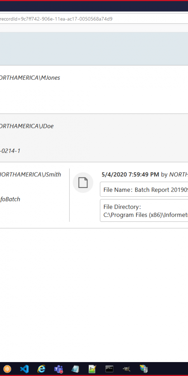This screenshot has height=376, width=188.
Task: Launch Internet Explorer from taskbar
Action: click(x=41, y=369)
